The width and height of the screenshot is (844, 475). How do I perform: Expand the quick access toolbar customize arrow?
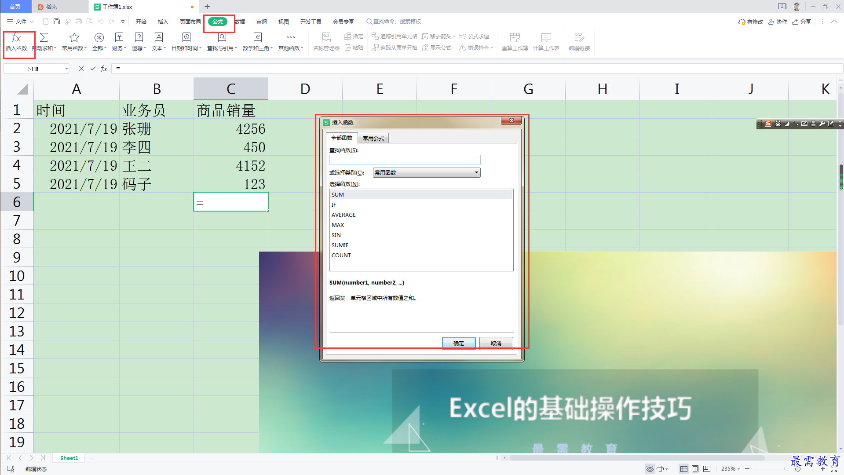click(123, 22)
